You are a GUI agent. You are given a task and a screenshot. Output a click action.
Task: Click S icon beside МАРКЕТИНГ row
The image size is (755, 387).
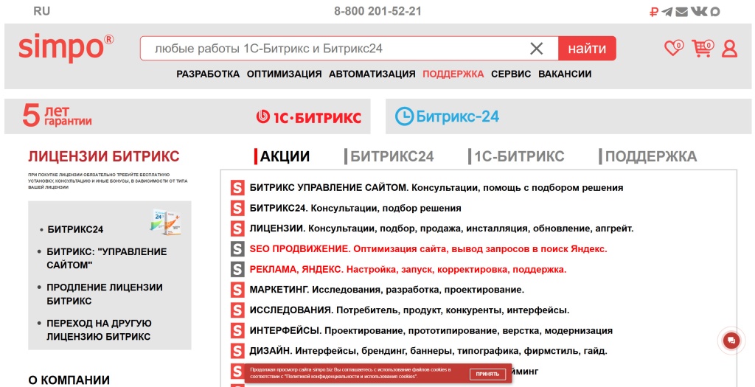(x=237, y=290)
